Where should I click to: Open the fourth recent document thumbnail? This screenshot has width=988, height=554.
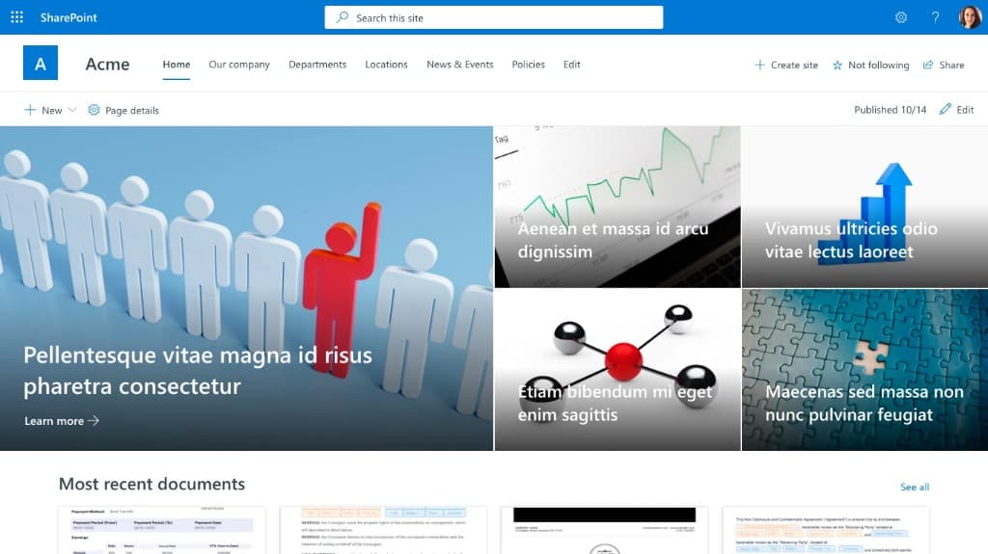826,530
